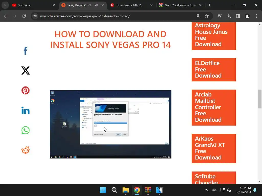
Task: Mute the Sony Vegas Pro tab audio
Action: click(96, 5)
